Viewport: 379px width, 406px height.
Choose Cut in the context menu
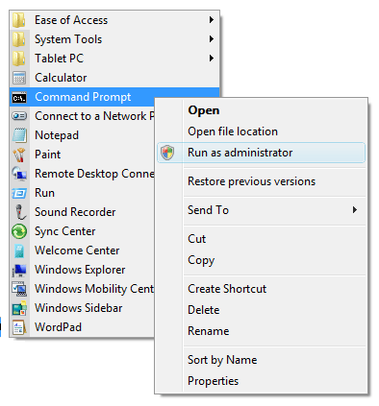tap(196, 239)
